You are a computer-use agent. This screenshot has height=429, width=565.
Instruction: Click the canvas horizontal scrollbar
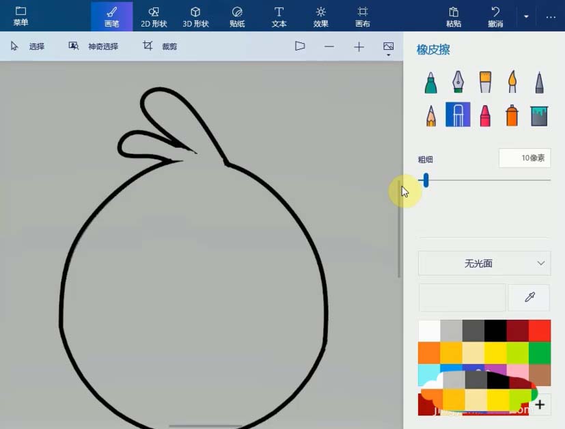pos(207,426)
